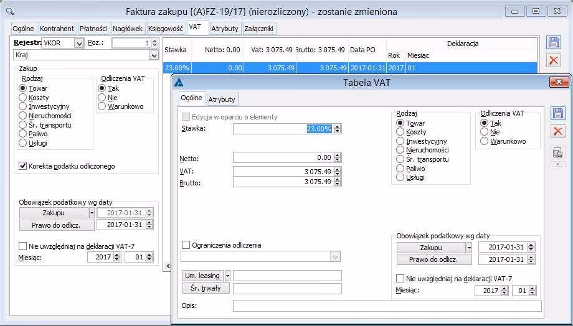This screenshot has width=573, height=326.
Task: Select Paliwo radio button in Tabela VAT dialog
Action: (x=400, y=168)
